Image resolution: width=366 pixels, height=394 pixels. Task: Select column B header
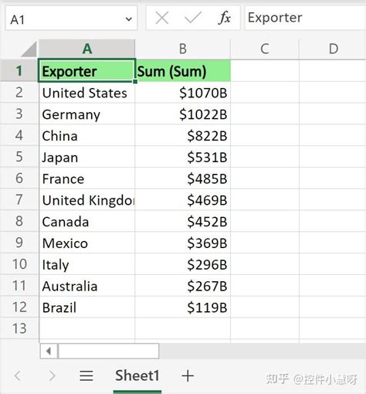coord(183,49)
